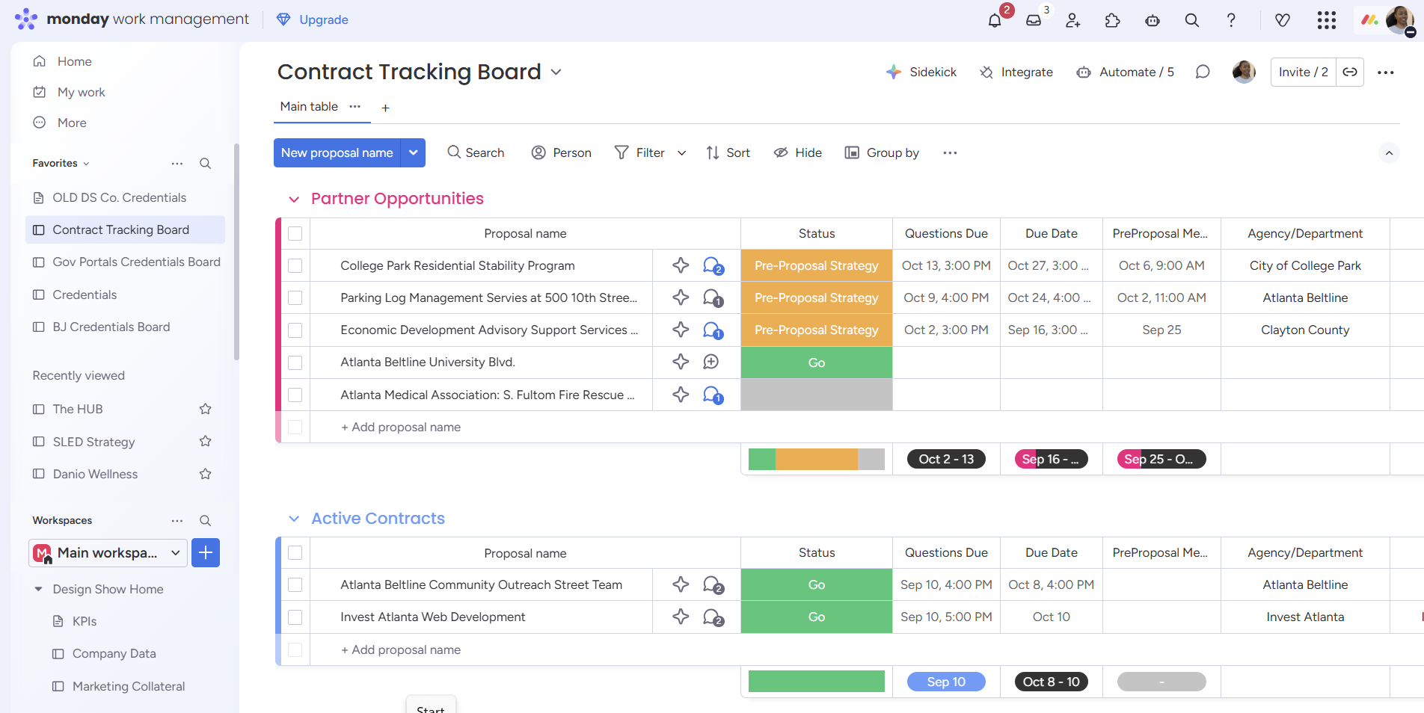Toggle star for Danio Wellness
The width and height of the screenshot is (1424, 713).
[x=206, y=474]
